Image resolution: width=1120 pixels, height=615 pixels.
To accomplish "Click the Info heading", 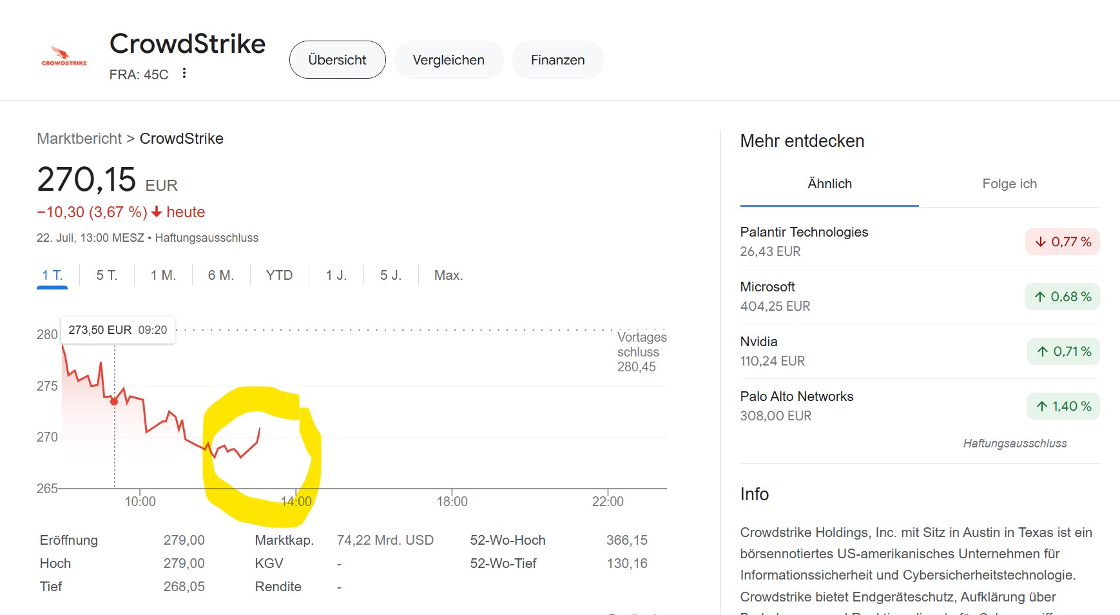I will [754, 494].
